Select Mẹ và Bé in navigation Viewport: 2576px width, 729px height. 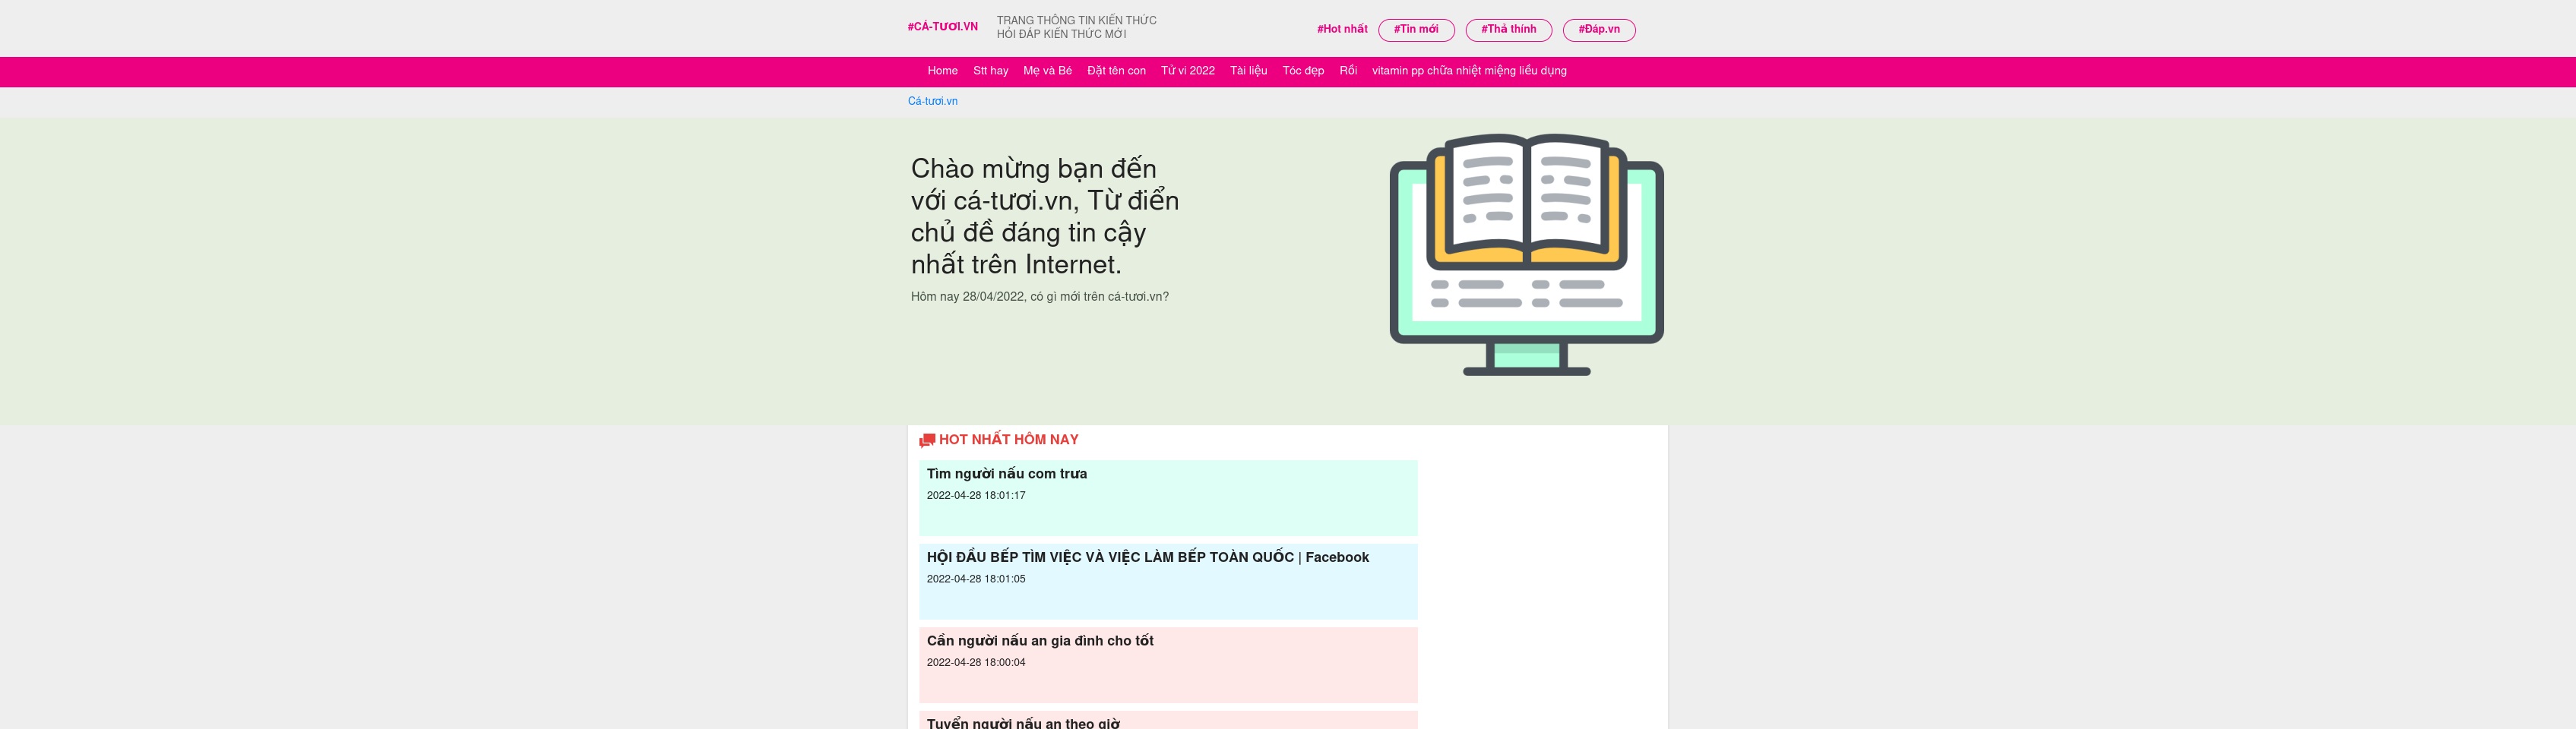pyautogui.click(x=1047, y=71)
